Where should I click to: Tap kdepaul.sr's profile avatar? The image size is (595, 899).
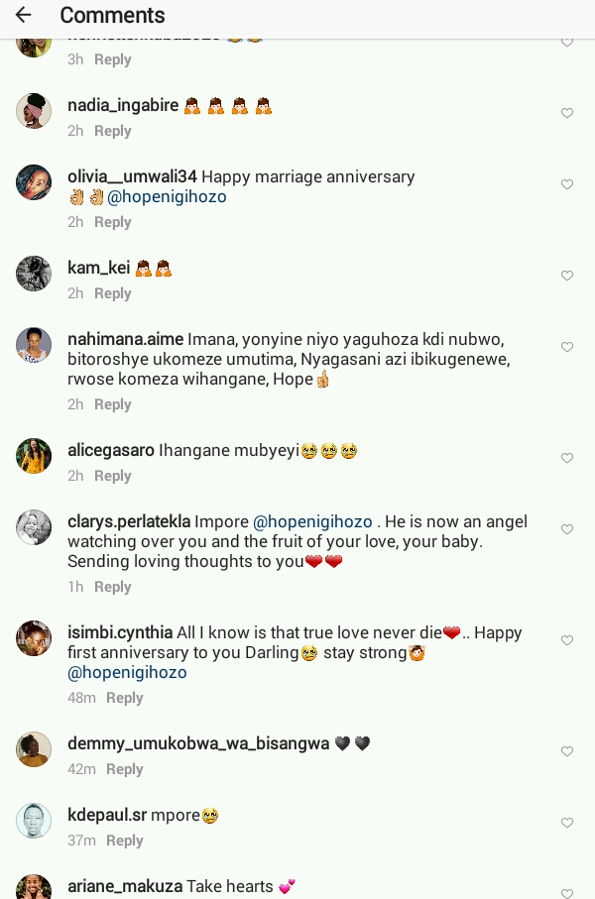(x=34, y=821)
